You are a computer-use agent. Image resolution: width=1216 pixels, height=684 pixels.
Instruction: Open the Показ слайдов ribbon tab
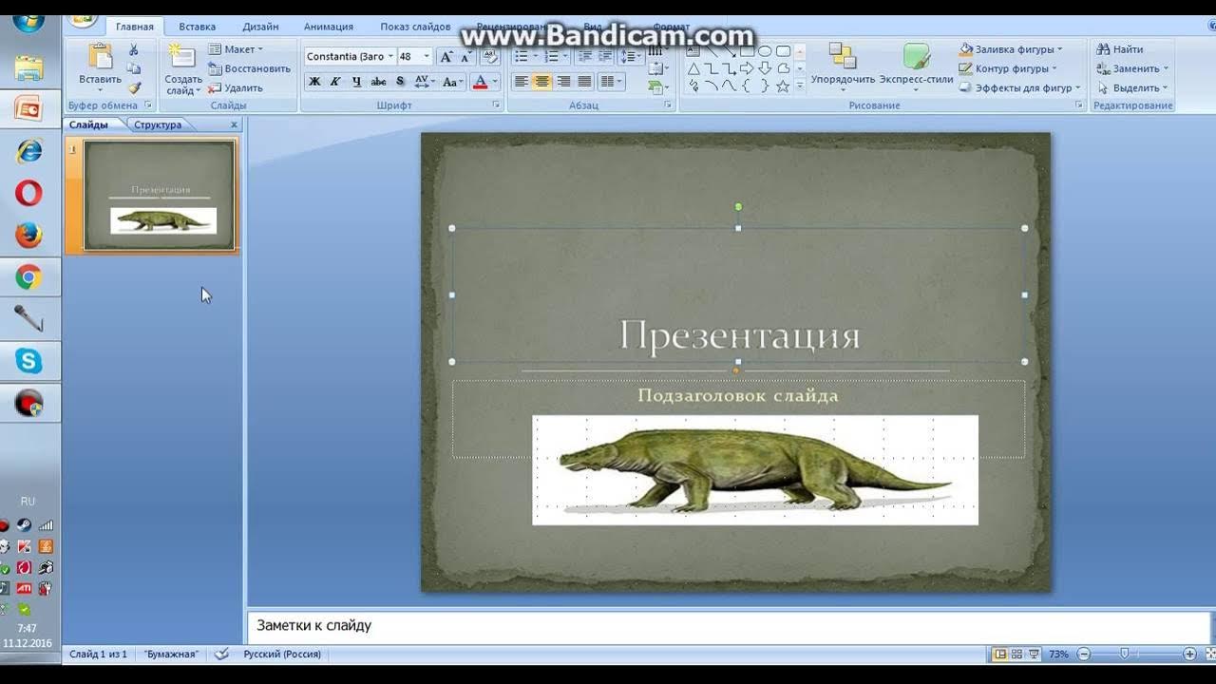pos(415,27)
